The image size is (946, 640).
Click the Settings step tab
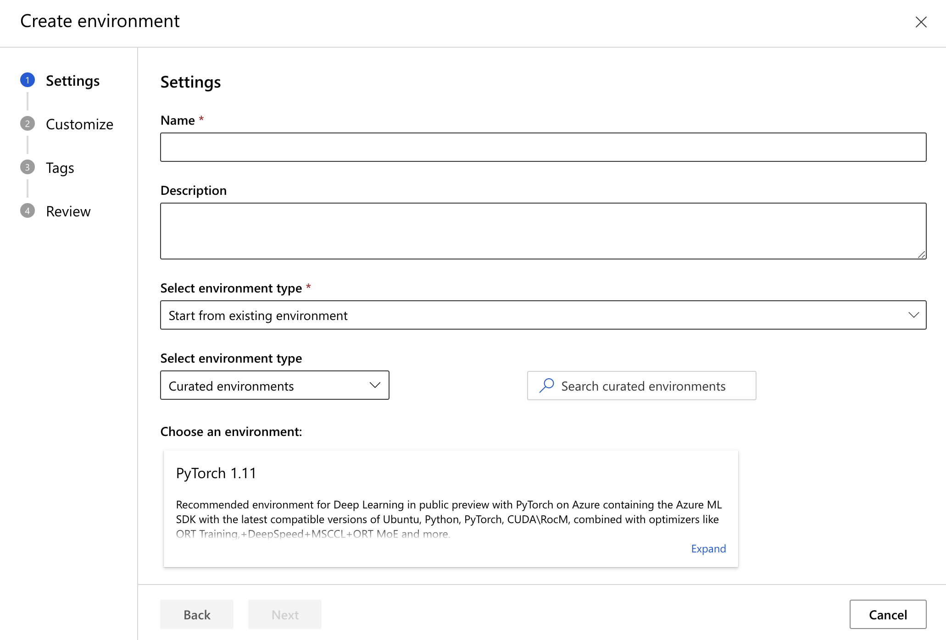click(x=72, y=80)
